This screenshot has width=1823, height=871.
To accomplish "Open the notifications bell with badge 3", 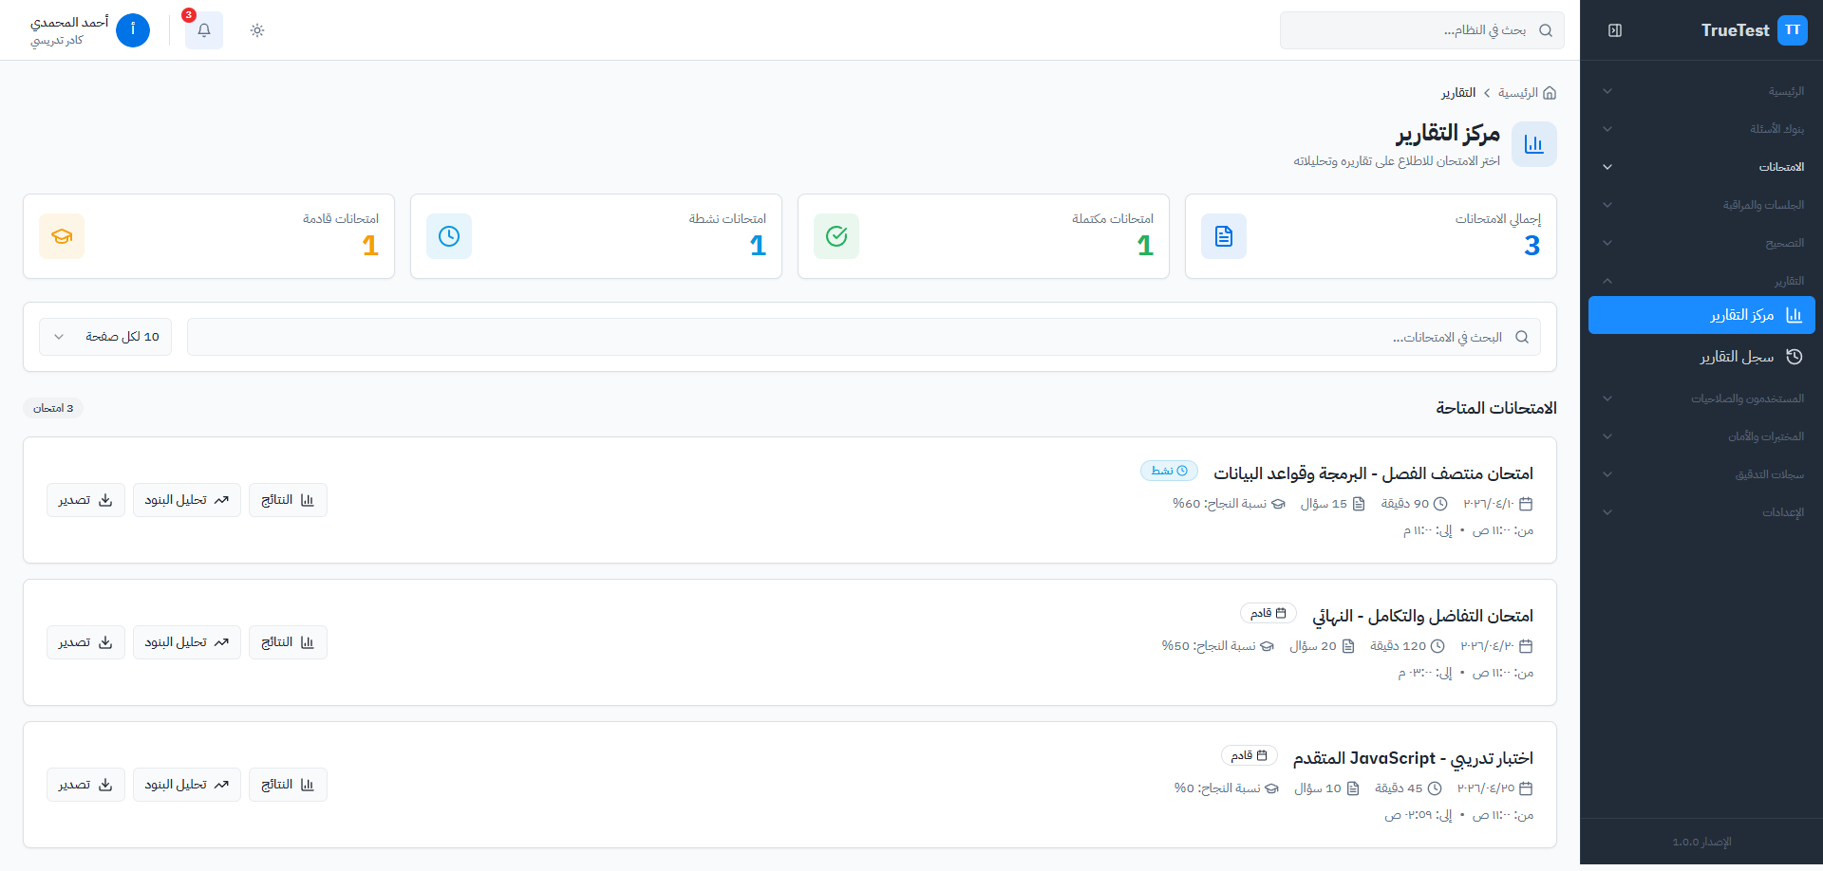I will pyautogui.click(x=203, y=30).
